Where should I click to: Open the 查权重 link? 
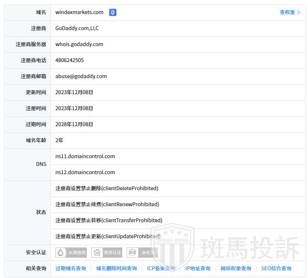coord(290,13)
